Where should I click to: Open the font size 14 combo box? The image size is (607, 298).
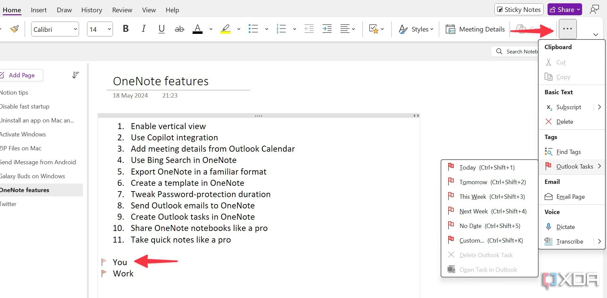[100, 29]
